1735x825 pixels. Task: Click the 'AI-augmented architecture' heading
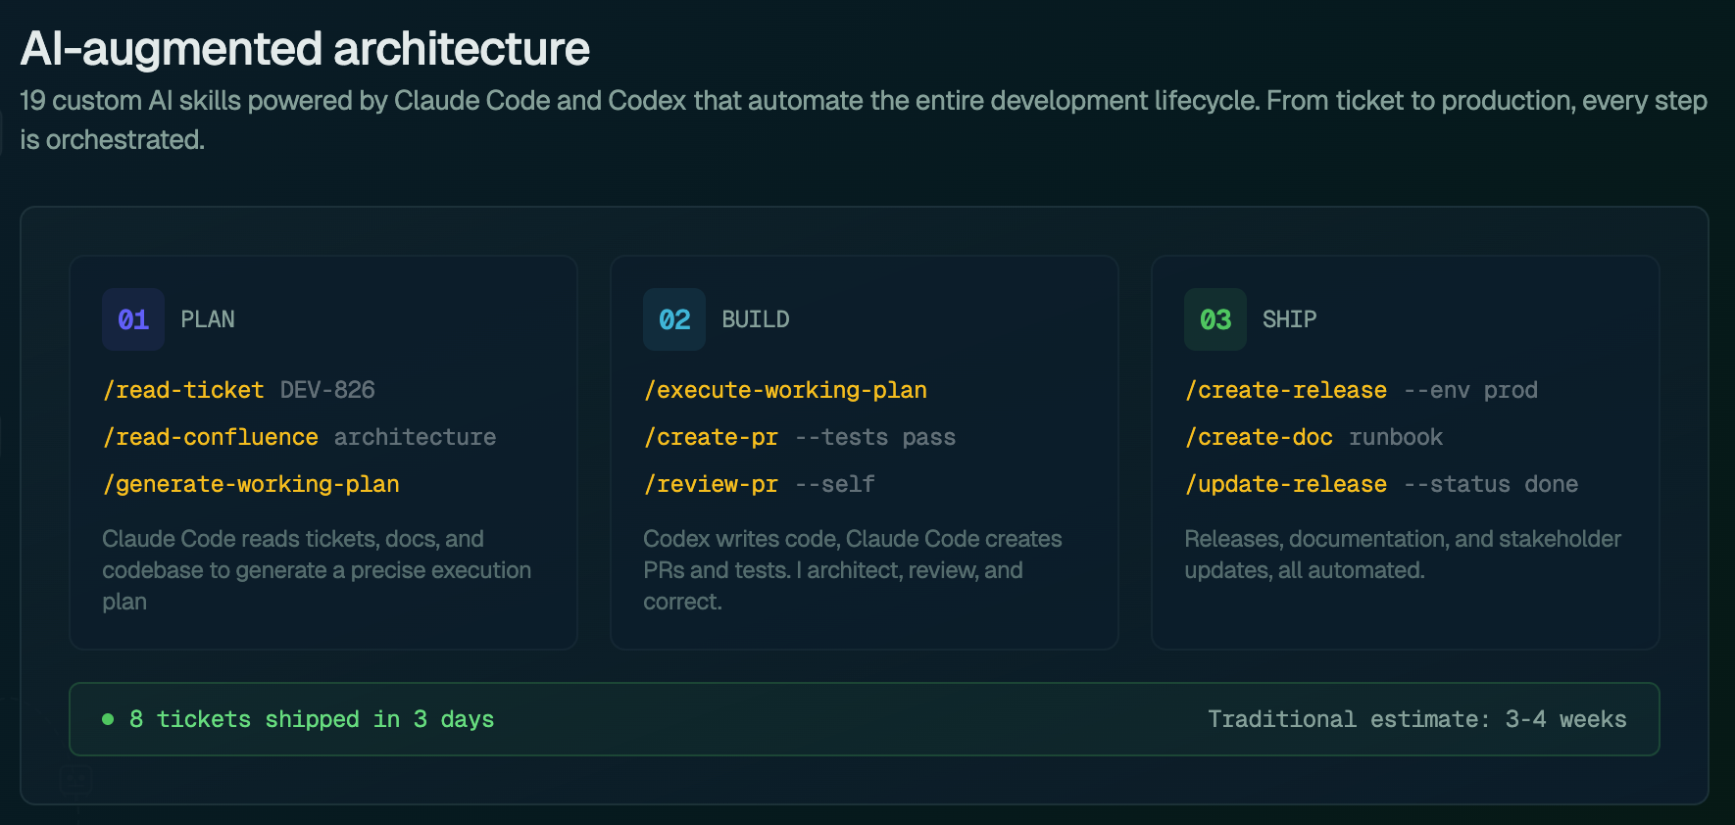[x=305, y=49]
